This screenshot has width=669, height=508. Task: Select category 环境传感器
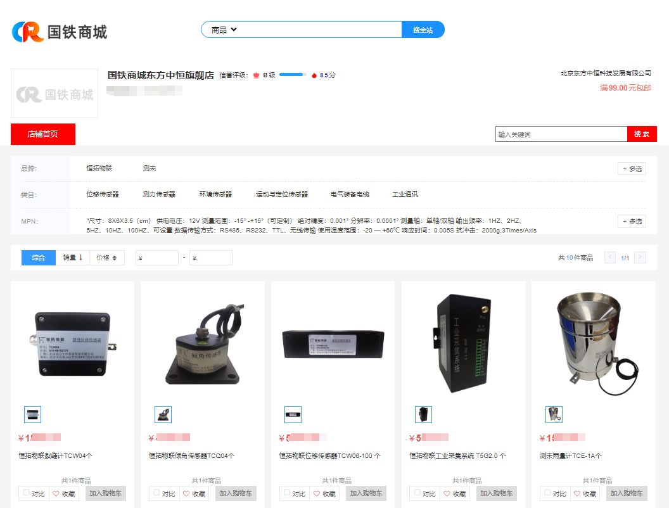[x=216, y=194]
